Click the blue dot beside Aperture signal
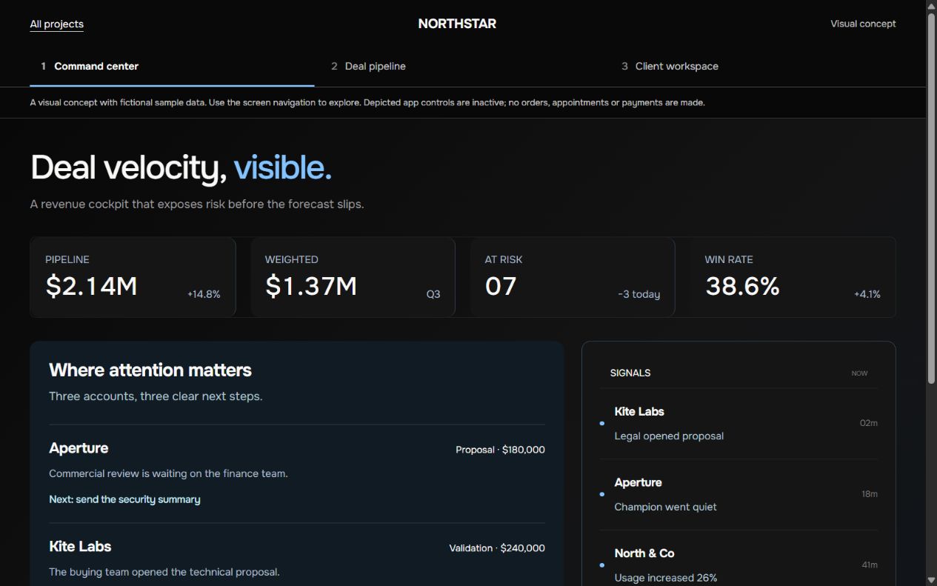This screenshot has height=586, width=937. tap(601, 494)
